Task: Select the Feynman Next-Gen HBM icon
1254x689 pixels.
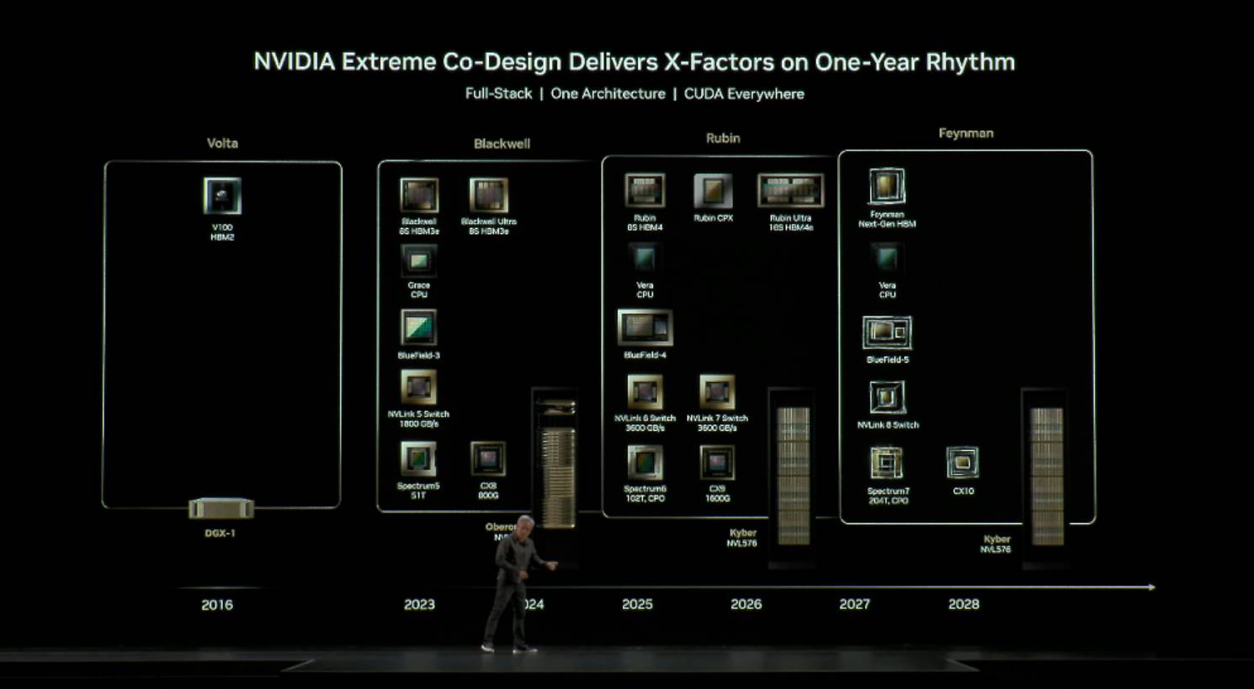Action: [x=886, y=187]
